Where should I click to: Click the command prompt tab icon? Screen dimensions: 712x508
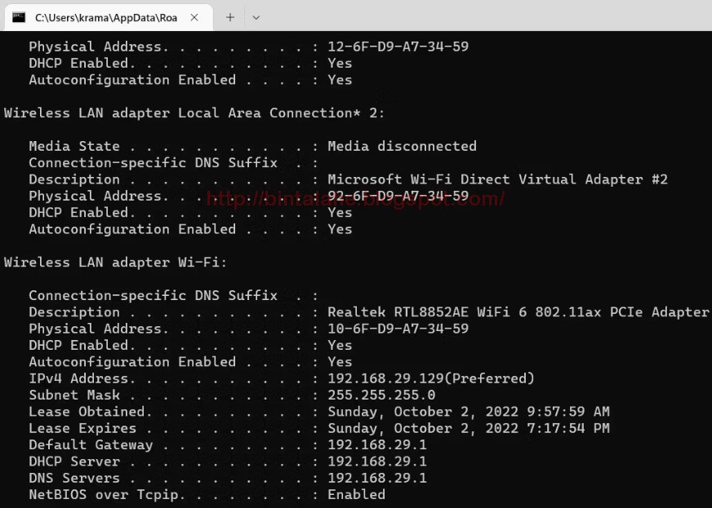pos(19,17)
